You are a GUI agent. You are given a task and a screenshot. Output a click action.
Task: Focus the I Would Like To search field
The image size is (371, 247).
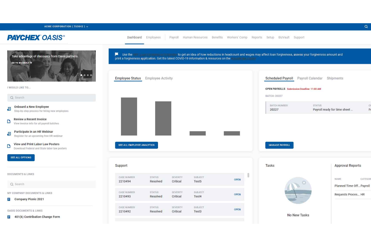point(51,98)
